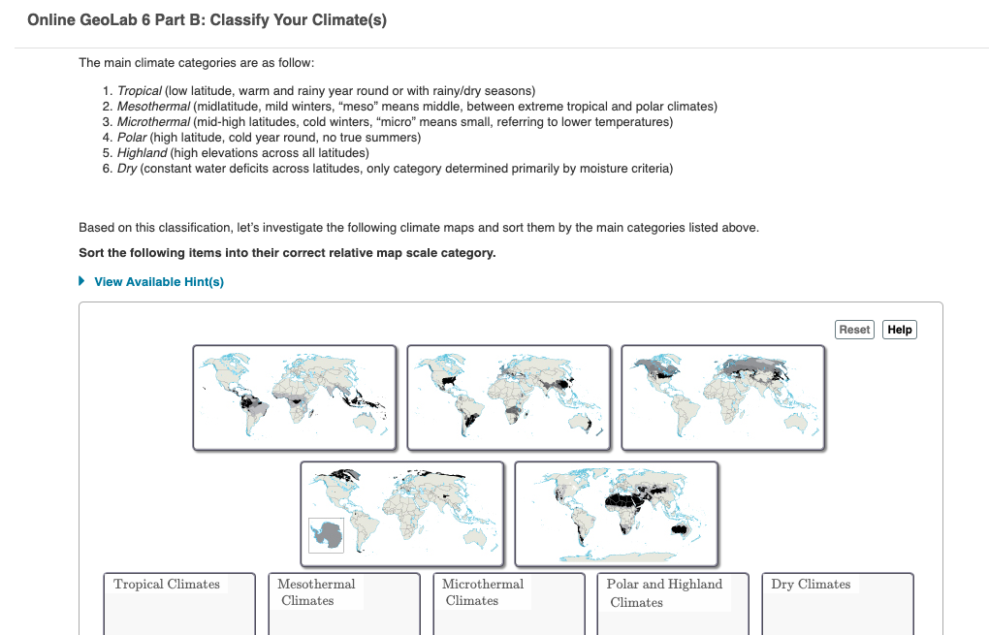
Task: Select the middle map thumbnail in the top row
Action: click(509, 397)
